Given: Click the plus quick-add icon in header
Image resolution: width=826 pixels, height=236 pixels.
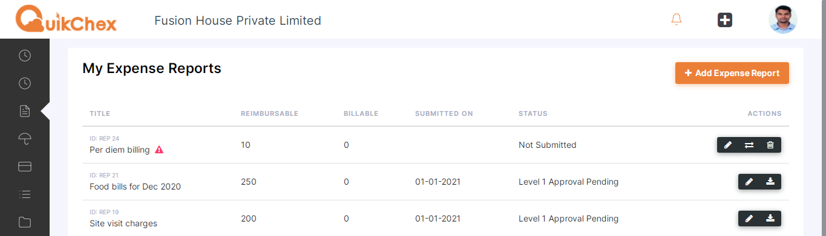Looking at the screenshot, I should click(x=725, y=20).
